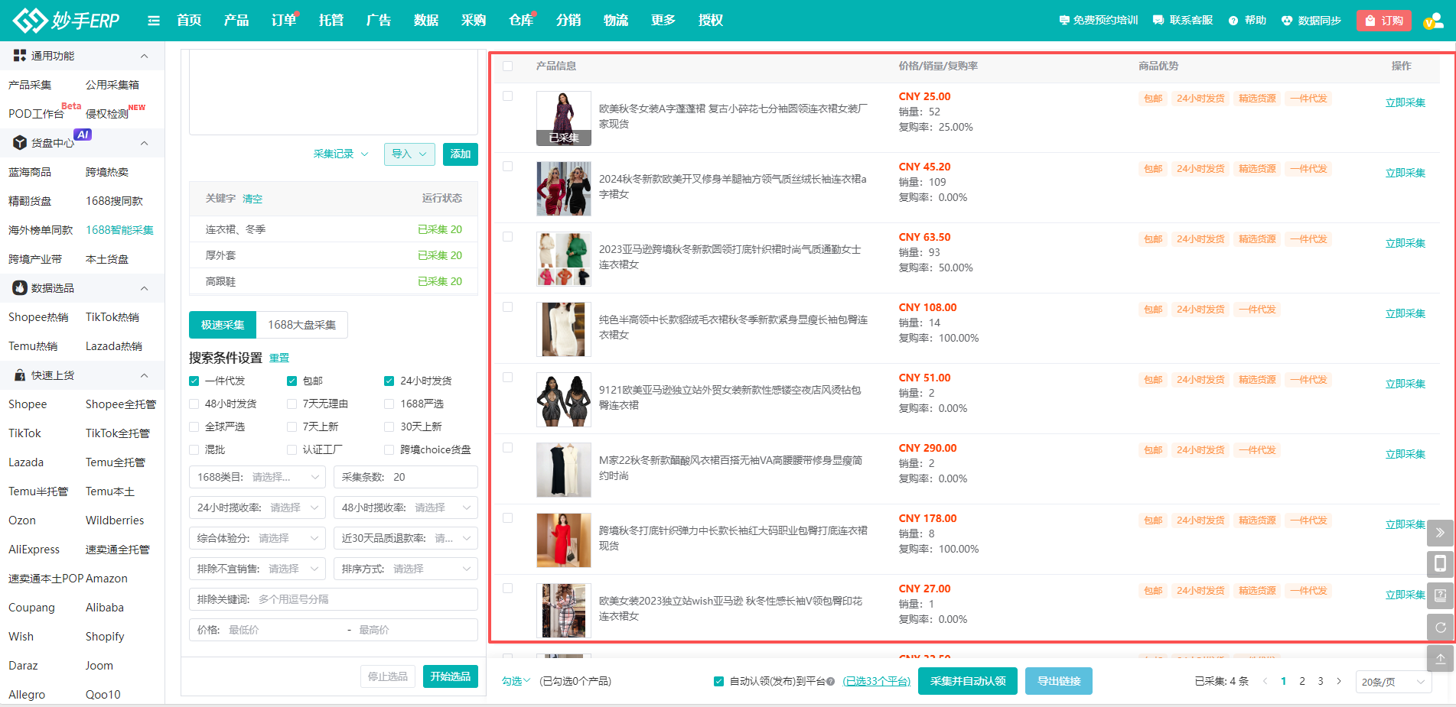Open the 订单 top menu
Screen dimensions: 1456x707
pos(283,21)
